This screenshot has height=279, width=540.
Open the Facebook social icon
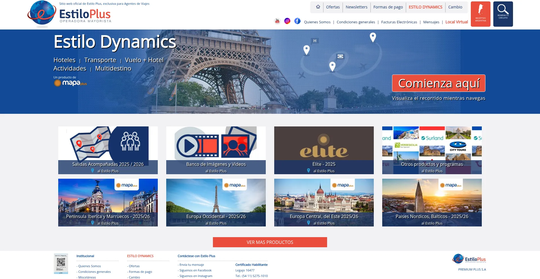coord(297,21)
